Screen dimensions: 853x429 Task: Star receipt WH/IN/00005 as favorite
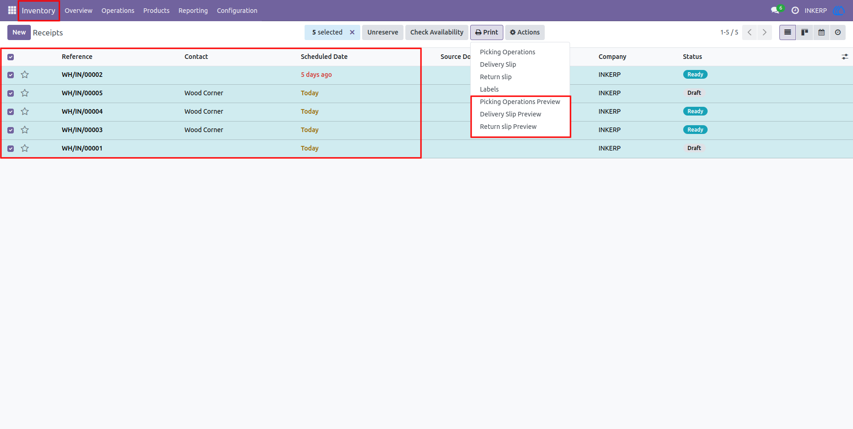pyautogui.click(x=25, y=93)
